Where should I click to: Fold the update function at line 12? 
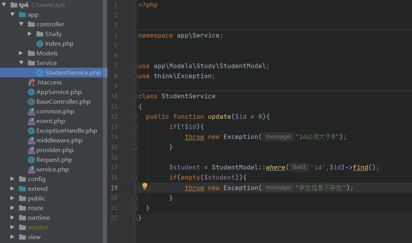pyautogui.click(x=135, y=116)
